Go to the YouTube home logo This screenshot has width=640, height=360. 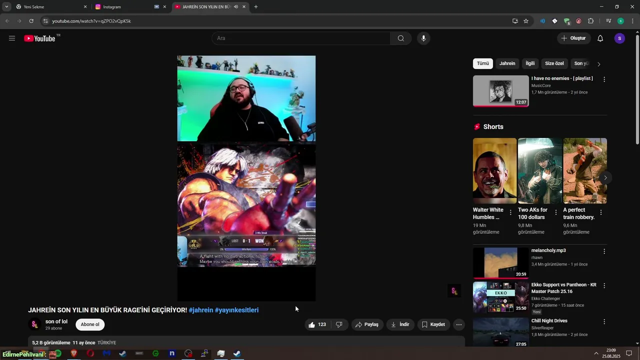39,38
